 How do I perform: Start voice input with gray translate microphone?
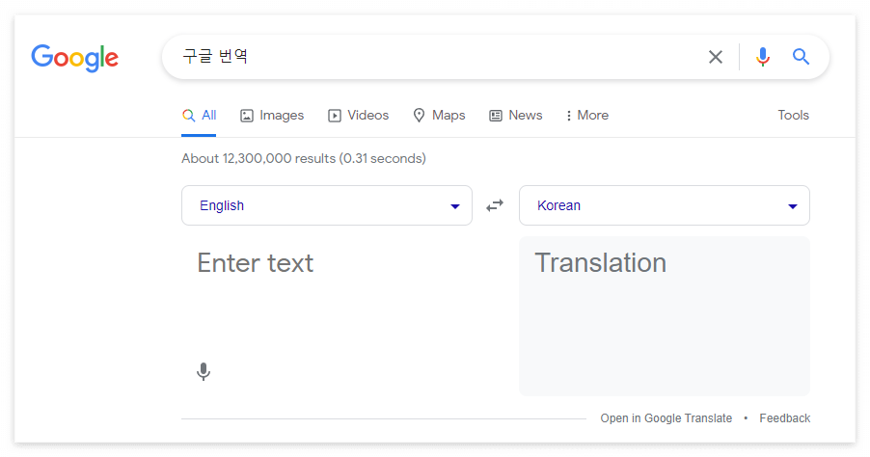pyautogui.click(x=204, y=371)
